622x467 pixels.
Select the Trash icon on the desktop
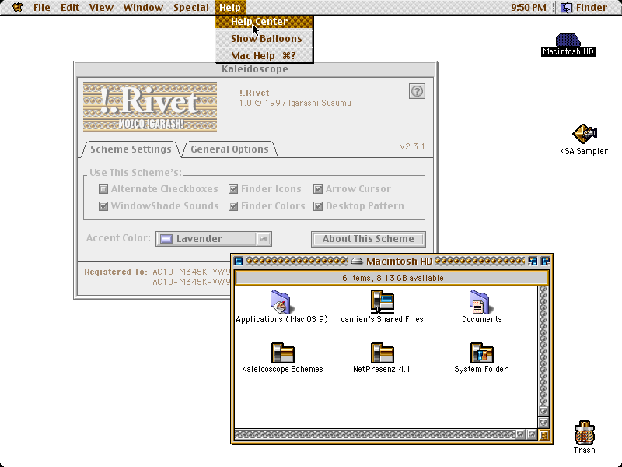pyautogui.click(x=585, y=433)
